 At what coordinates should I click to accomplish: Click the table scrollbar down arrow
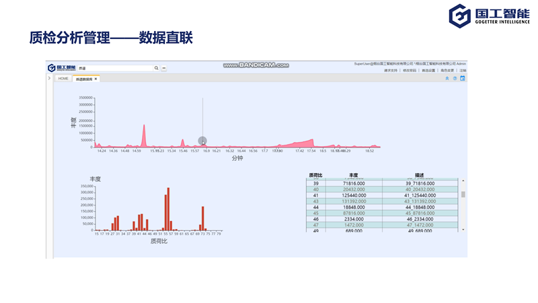tap(463, 230)
